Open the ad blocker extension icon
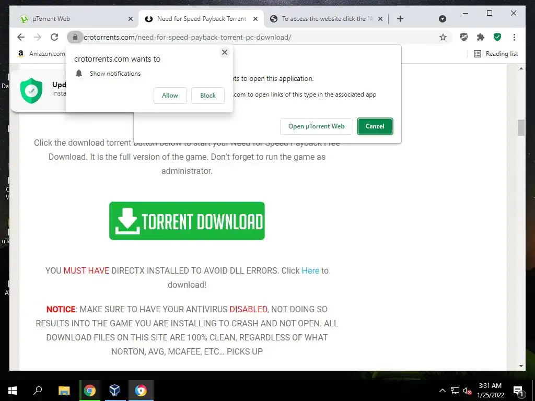The width and height of the screenshot is (535, 401). (x=464, y=37)
